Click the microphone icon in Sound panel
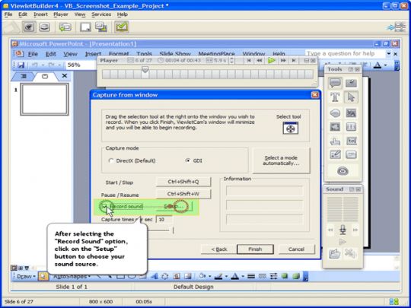The height and width of the screenshot is (308, 411). (x=342, y=230)
